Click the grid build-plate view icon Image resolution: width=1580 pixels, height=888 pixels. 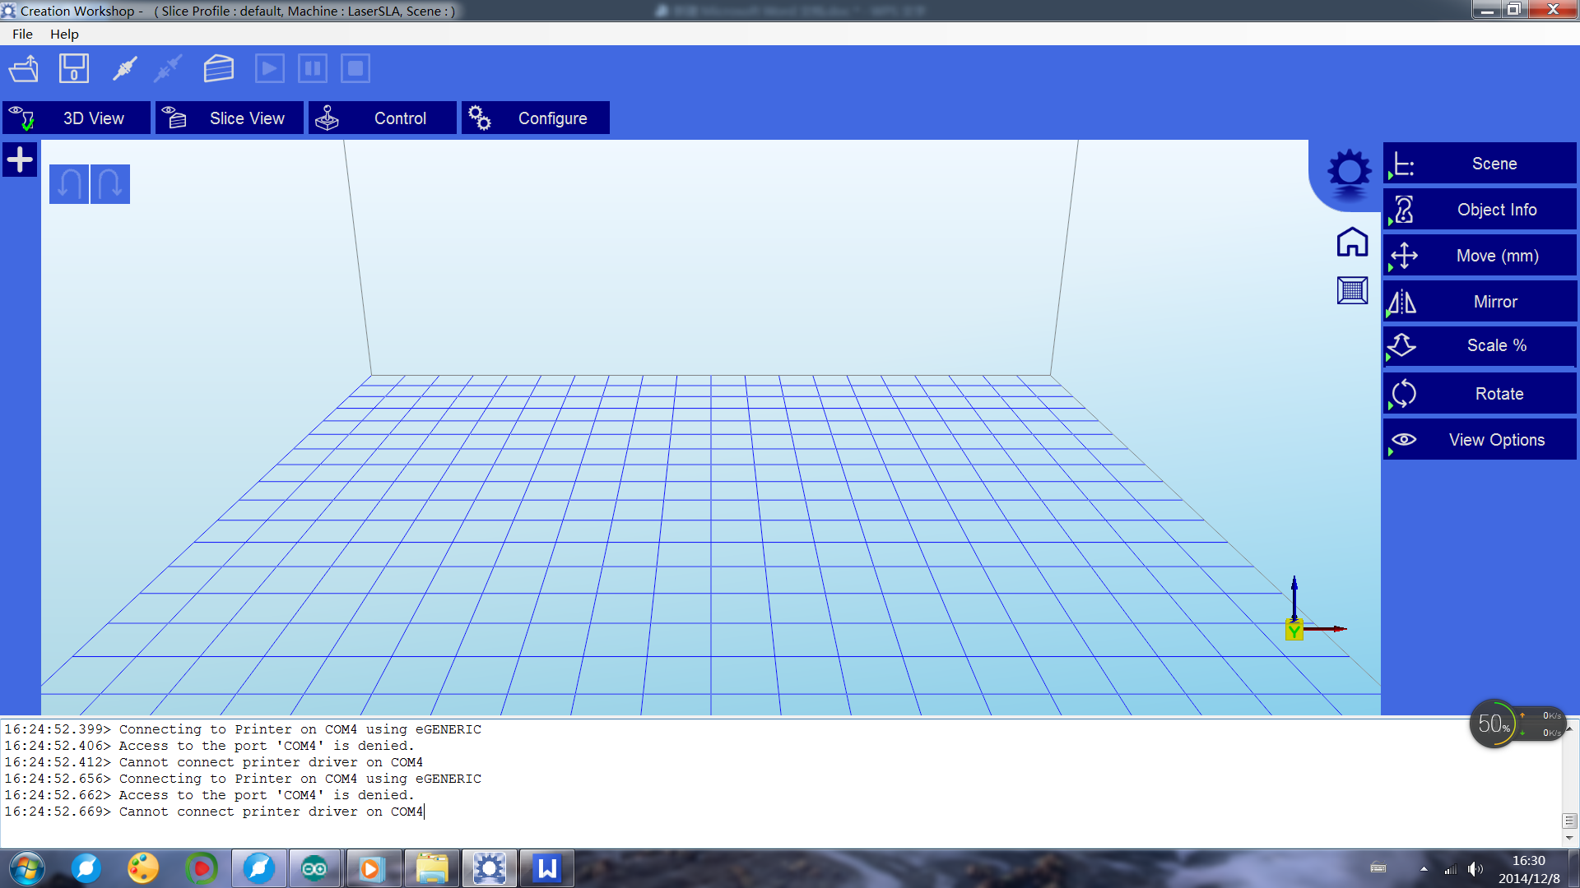click(1352, 290)
